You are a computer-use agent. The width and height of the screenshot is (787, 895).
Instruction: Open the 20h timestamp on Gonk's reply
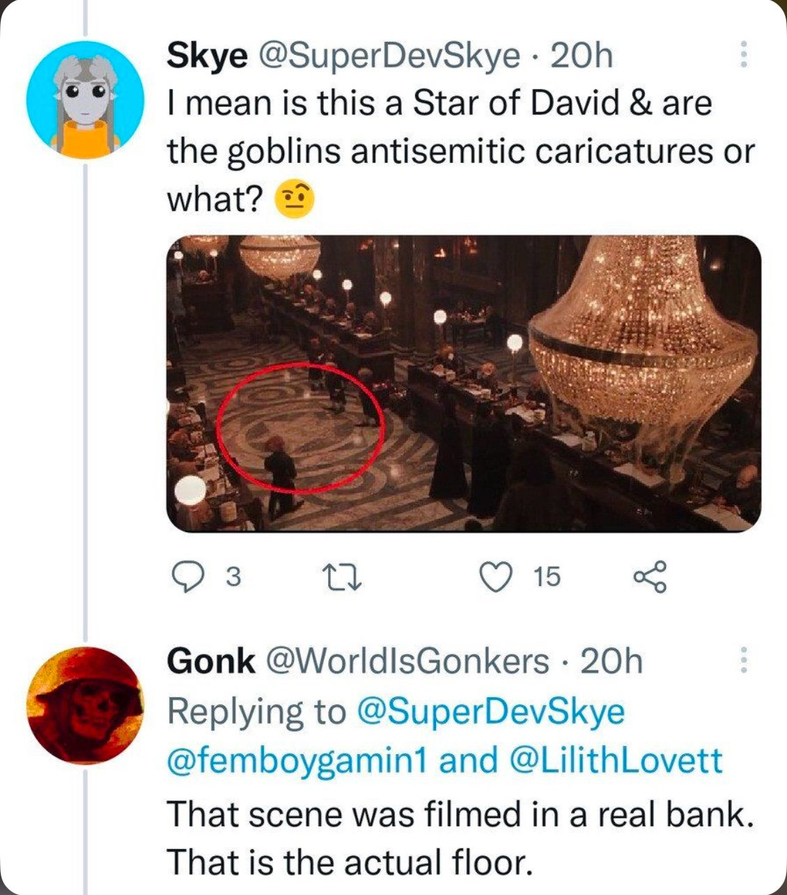[x=611, y=661]
